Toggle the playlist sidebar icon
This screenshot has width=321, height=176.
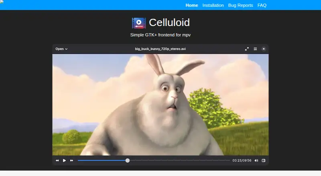[264, 160]
